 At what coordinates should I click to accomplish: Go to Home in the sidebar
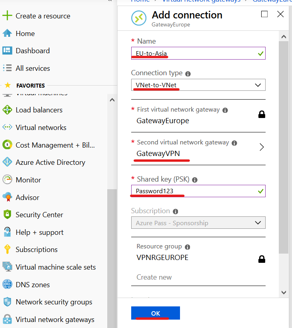tap(25, 34)
